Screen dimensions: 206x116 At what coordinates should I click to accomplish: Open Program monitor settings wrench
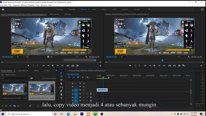[189, 57]
